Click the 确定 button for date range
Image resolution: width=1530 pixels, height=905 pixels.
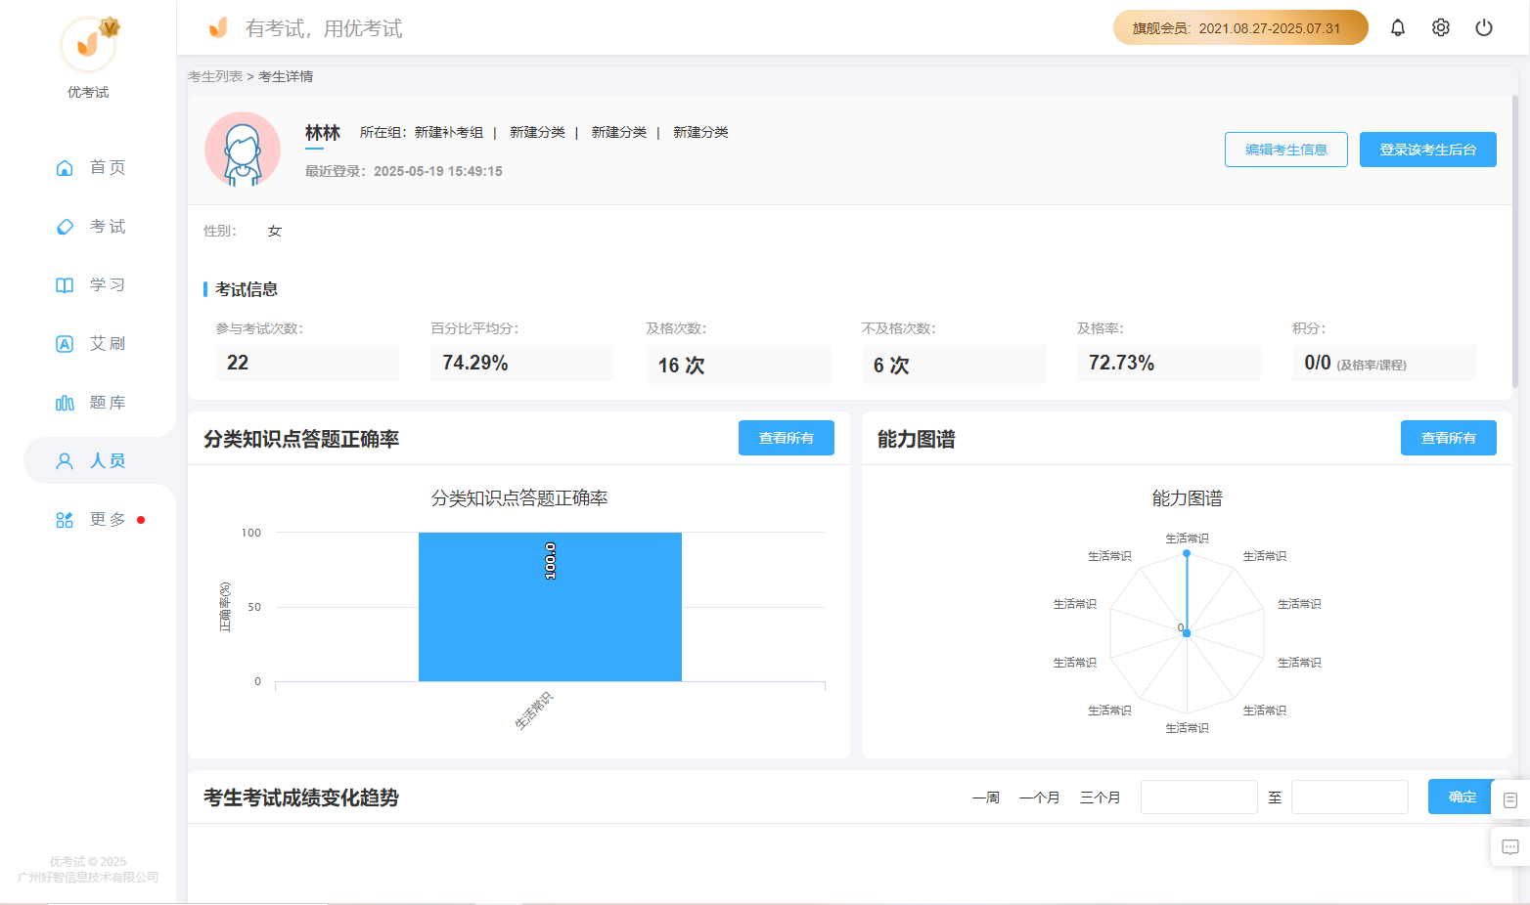(1462, 797)
